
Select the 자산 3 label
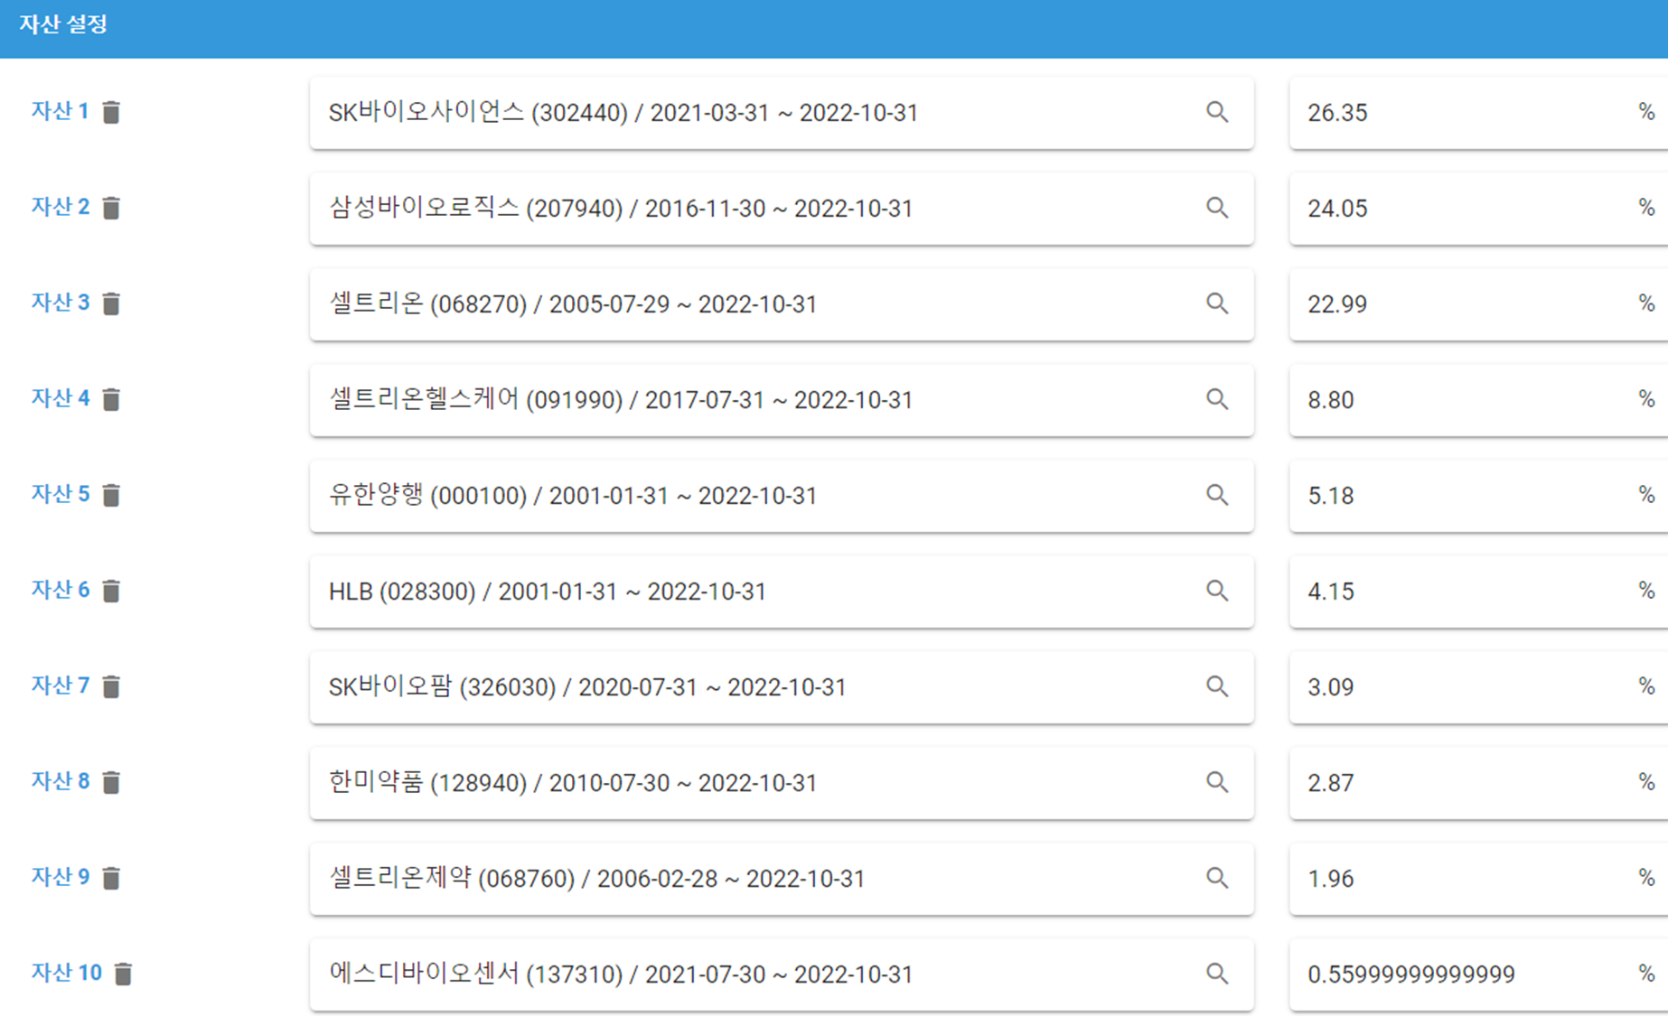pyautogui.click(x=61, y=303)
